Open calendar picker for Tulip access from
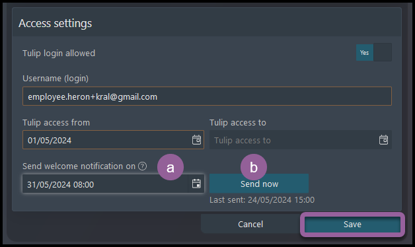 pyautogui.click(x=196, y=140)
